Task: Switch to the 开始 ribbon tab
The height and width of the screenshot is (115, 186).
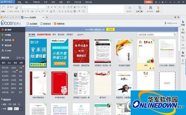Action: [x=19, y=2]
